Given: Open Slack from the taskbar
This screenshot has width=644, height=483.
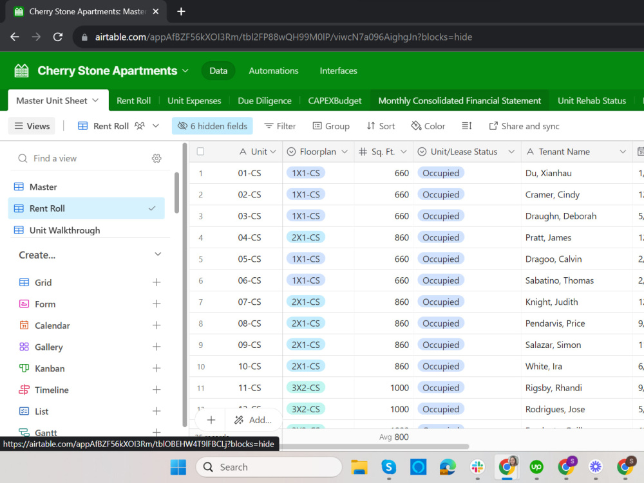Looking at the screenshot, I should point(477,467).
